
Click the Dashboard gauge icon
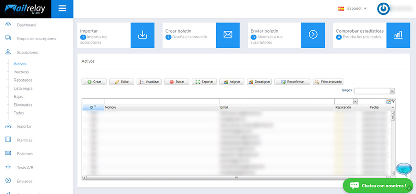(x=8, y=24)
